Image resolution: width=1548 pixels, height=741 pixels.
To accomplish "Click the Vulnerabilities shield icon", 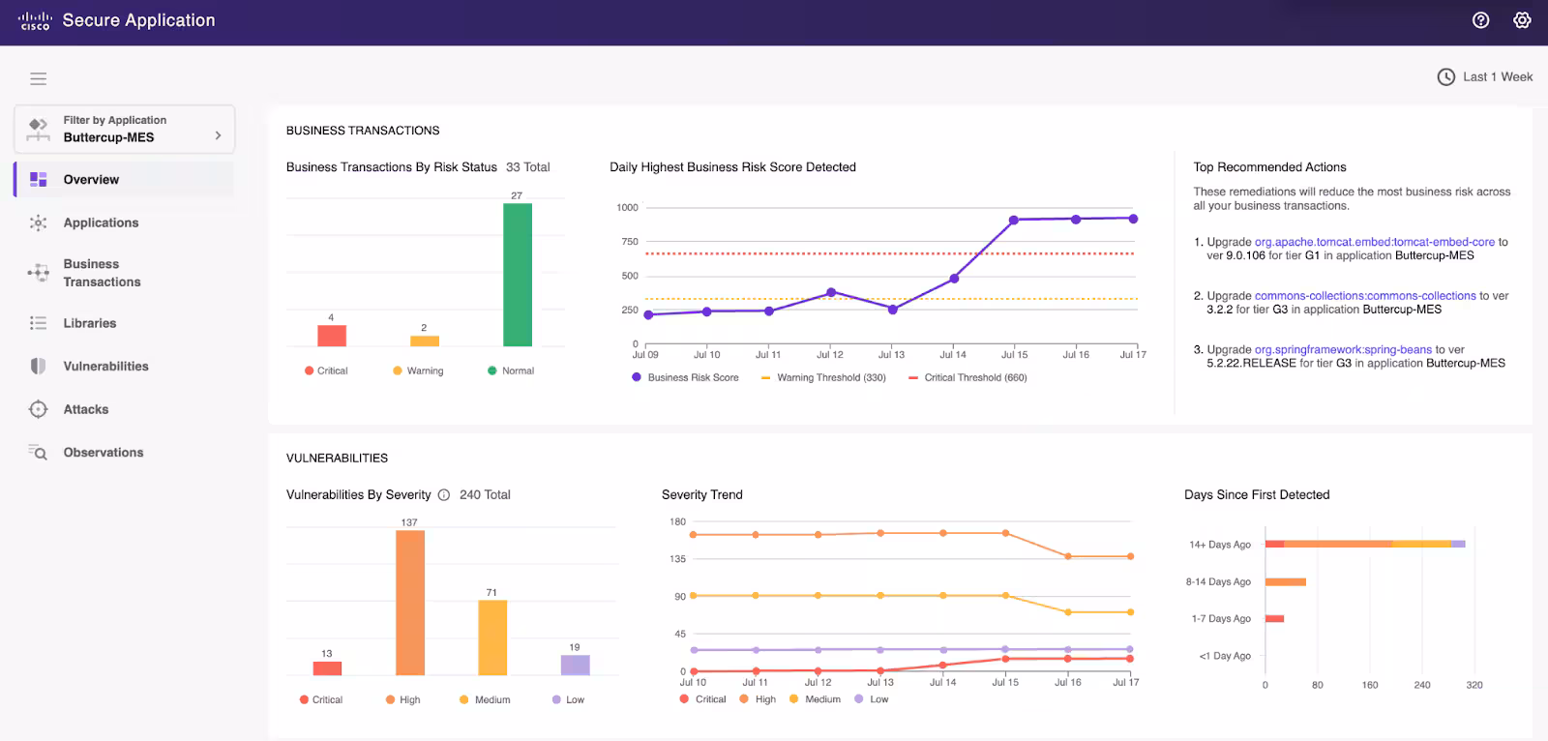I will (x=38, y=366).
